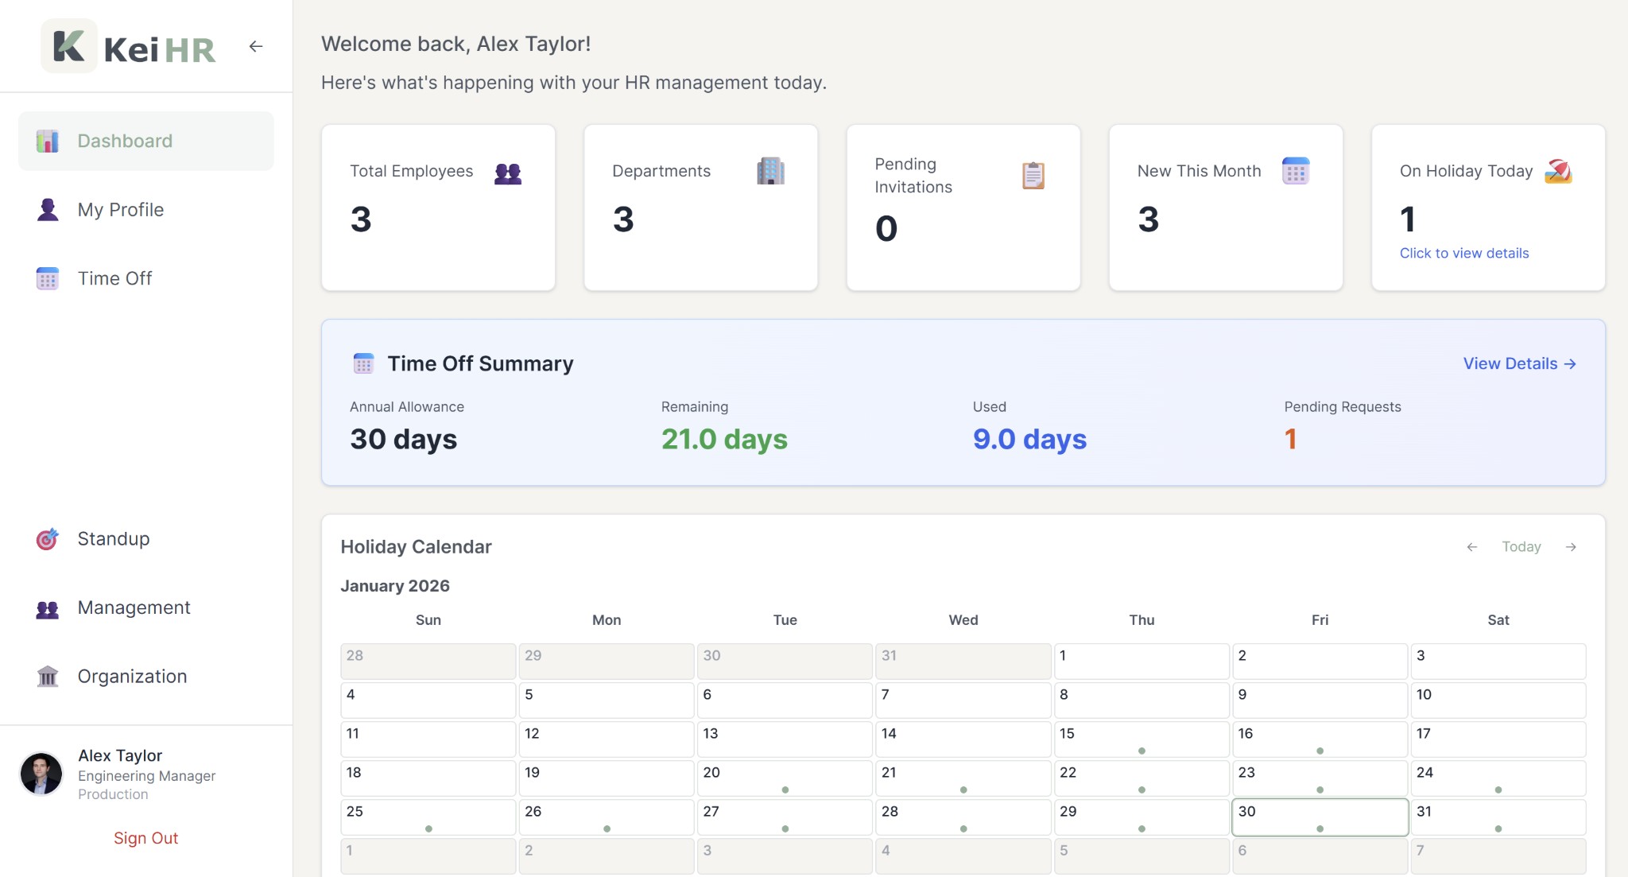Click the Time Off calendar icon
The image size is (1628, 877).
(x=48, y=279)
